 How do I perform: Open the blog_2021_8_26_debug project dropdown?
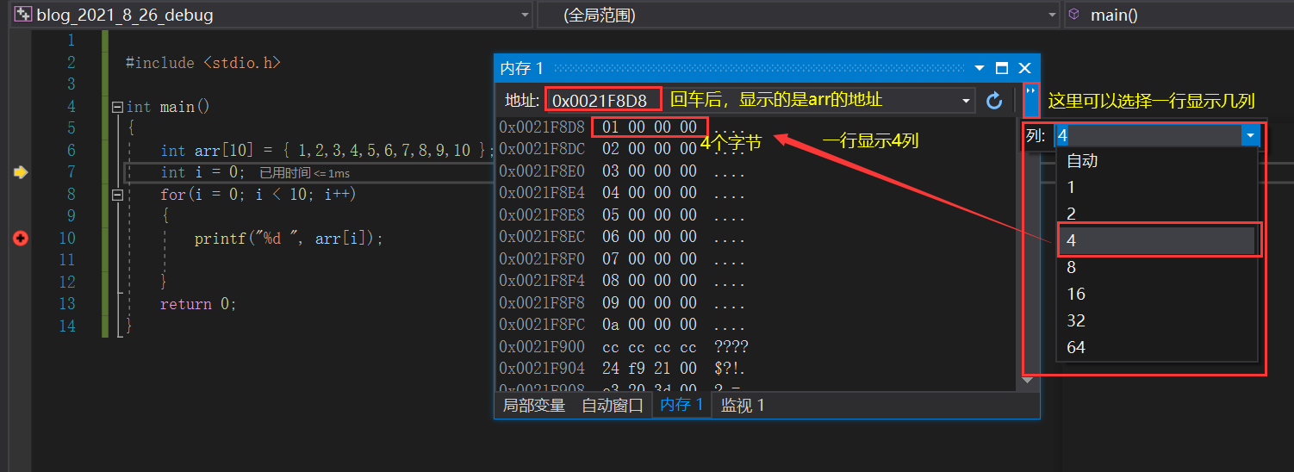coord(525,15)
